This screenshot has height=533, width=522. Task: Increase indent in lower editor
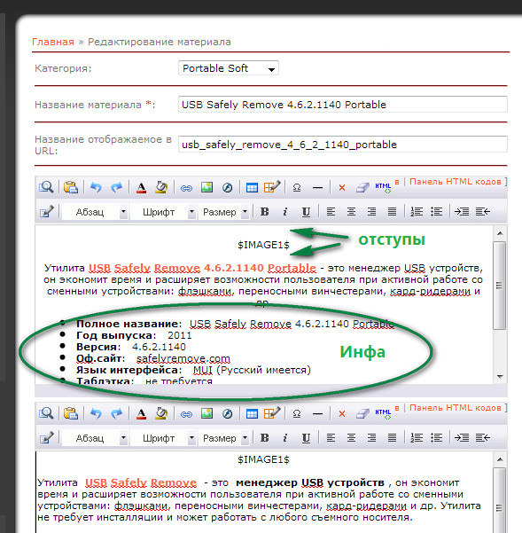[462, 438]
